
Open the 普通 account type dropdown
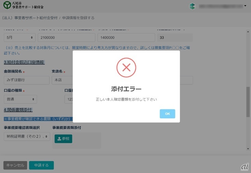20,99
